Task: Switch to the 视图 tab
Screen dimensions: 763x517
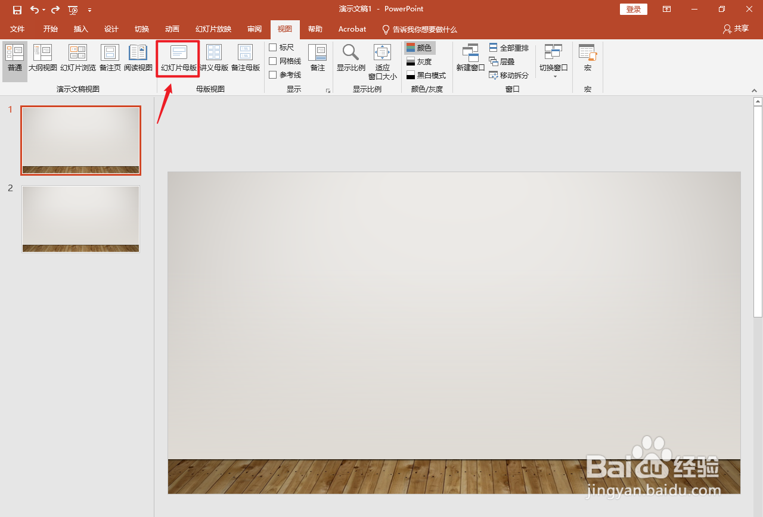Action: (x=285, y=29)
